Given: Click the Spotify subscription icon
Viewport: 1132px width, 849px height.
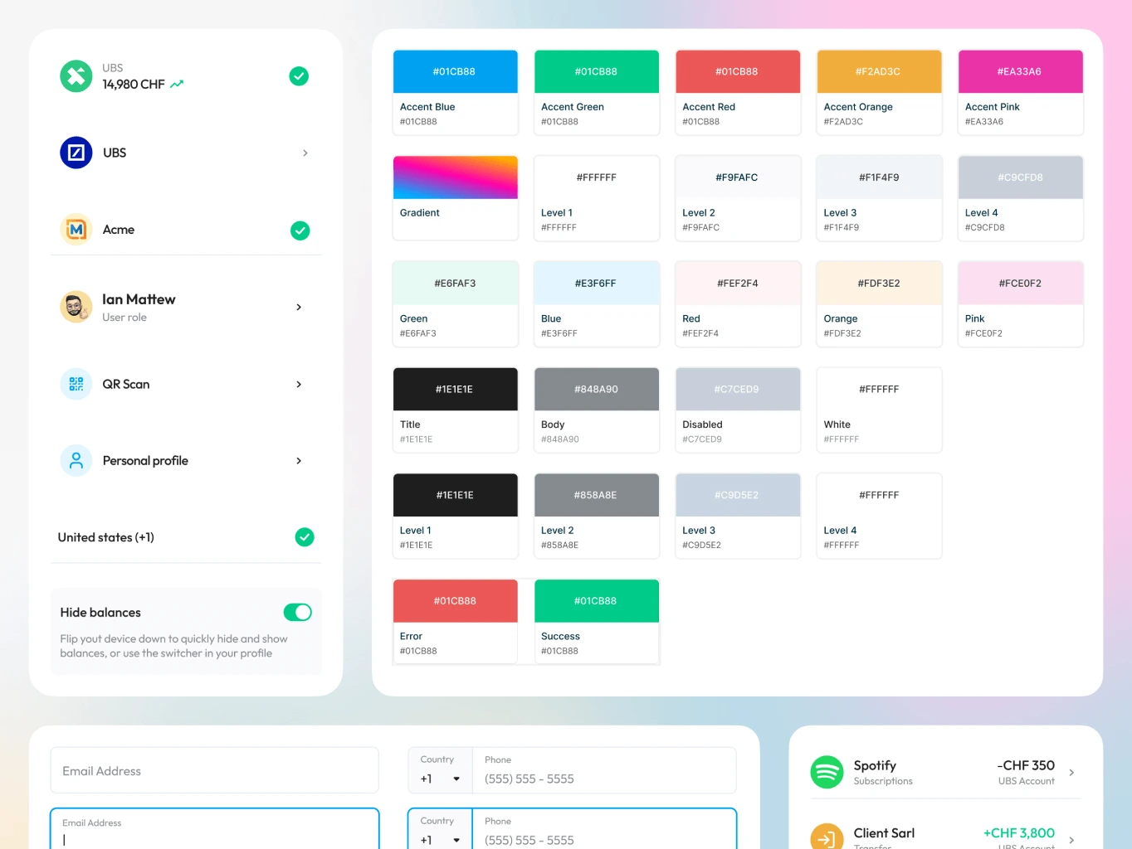Looking at the screenshot, I should (x=827, y=771).
